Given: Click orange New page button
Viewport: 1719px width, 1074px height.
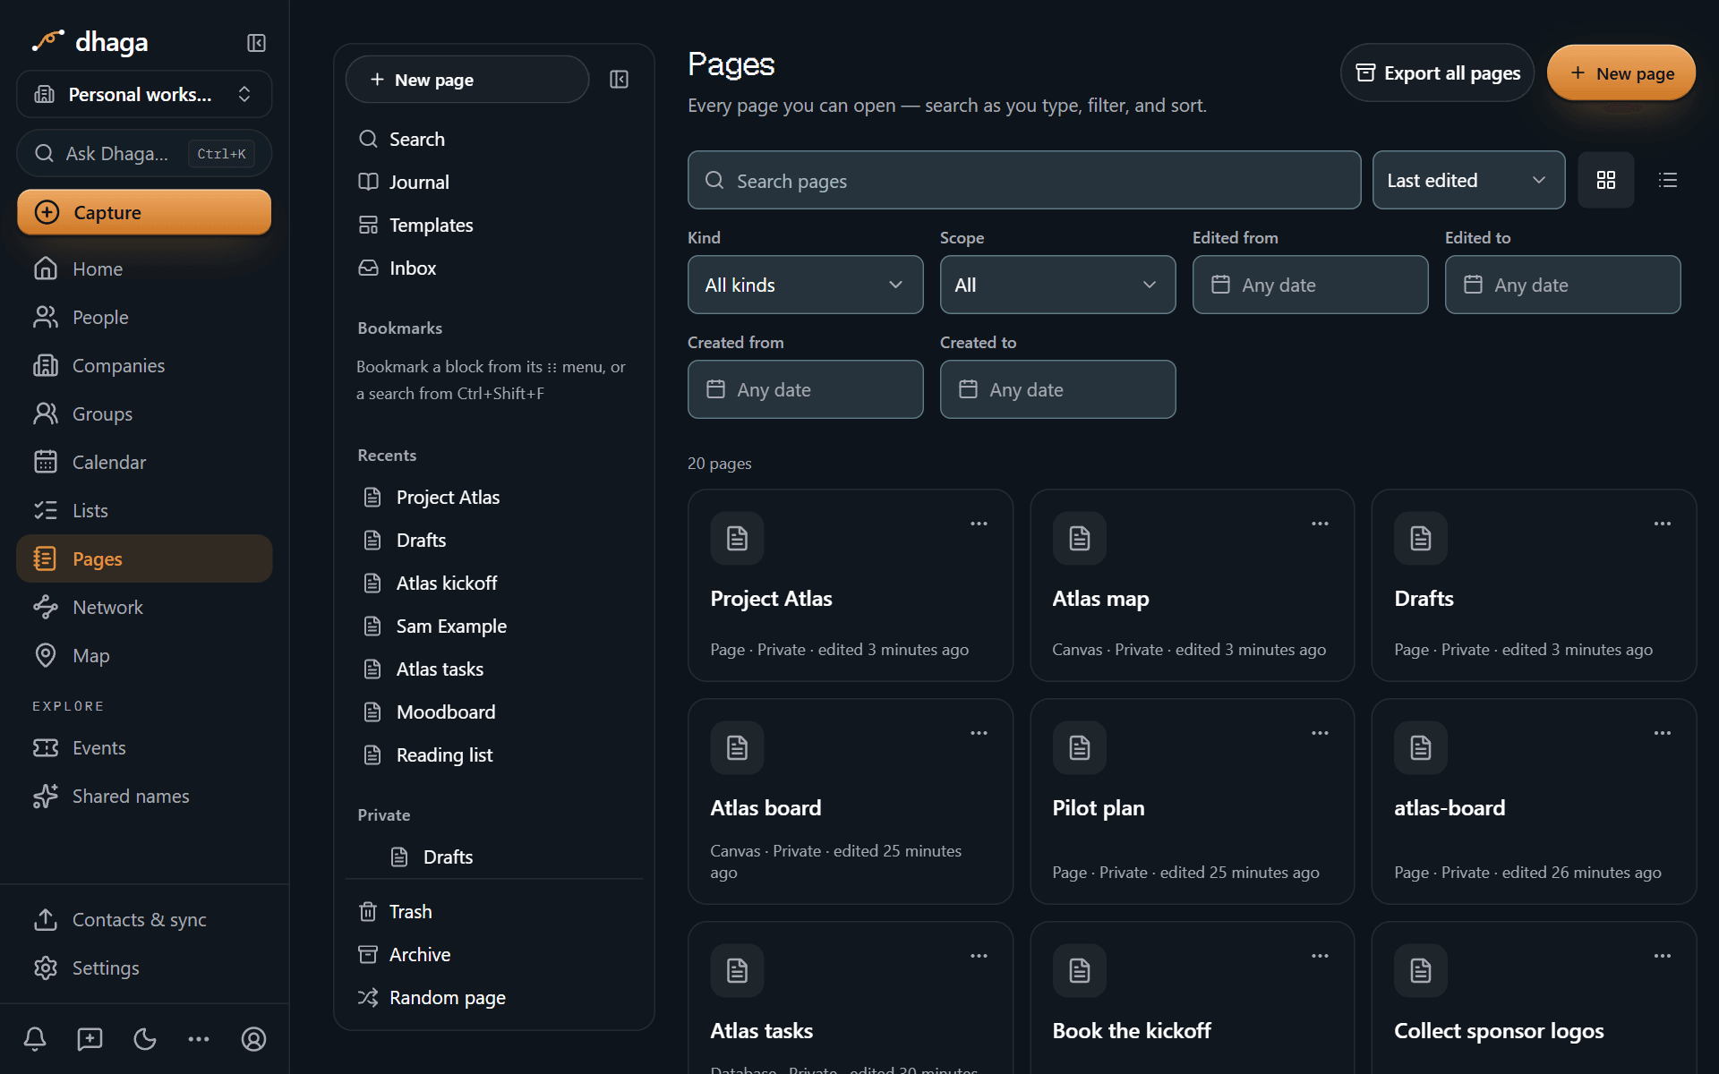Looking at the screenshot, I should [1621, 72].
